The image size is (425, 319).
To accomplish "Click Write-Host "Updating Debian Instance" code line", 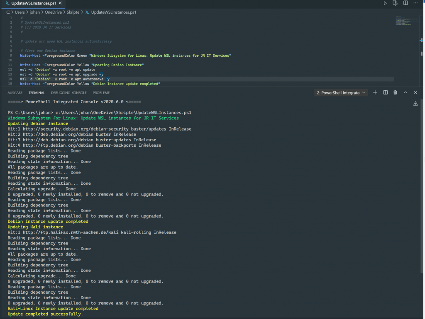I will coord(82,65).
